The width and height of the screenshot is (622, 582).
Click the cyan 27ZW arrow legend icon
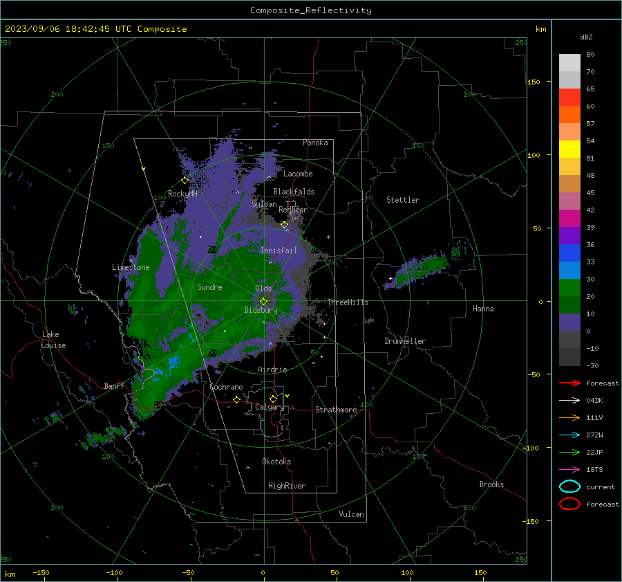point(569,435)
